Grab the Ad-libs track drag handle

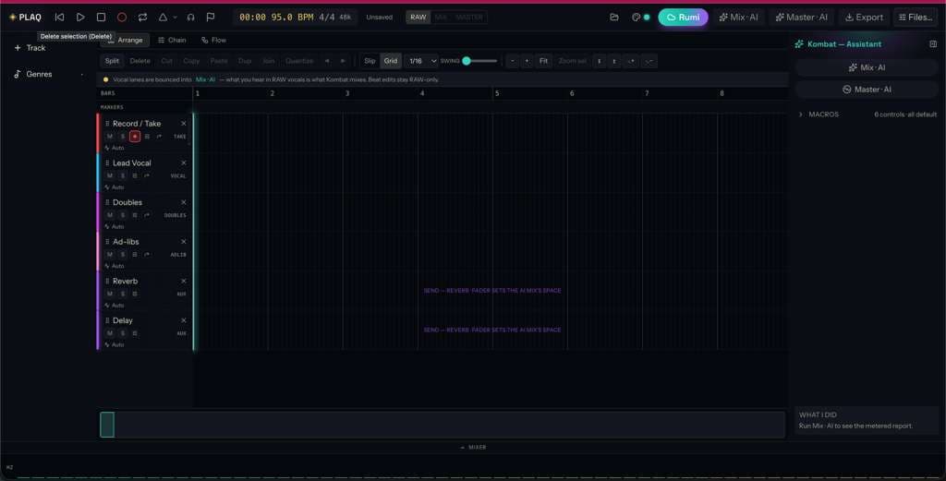tap(107, 242)
